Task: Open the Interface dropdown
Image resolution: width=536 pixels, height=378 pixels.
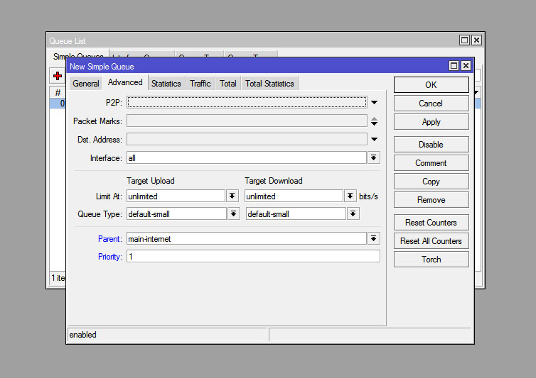Action: [x=374, y=158]
